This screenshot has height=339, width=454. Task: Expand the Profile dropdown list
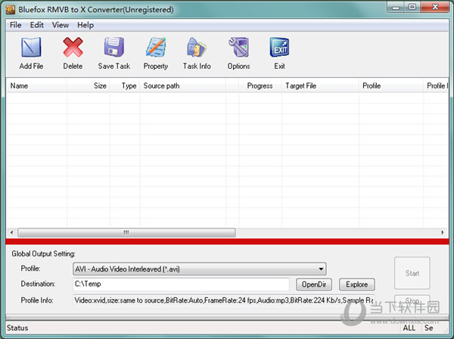pos(321,269)
